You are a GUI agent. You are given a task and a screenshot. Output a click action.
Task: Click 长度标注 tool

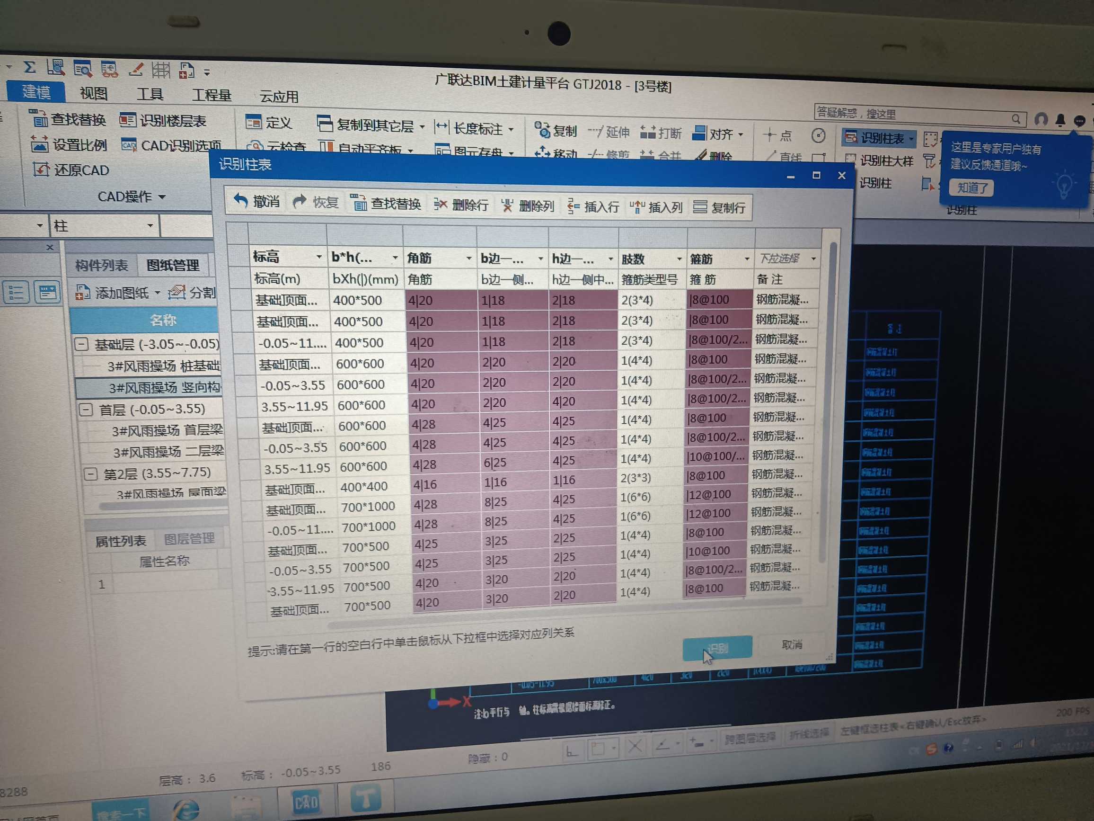[474, 129]
